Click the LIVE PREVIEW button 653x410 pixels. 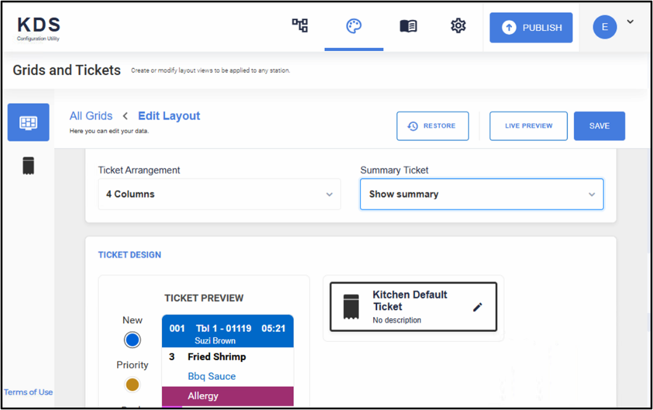(x=529, y=126)
